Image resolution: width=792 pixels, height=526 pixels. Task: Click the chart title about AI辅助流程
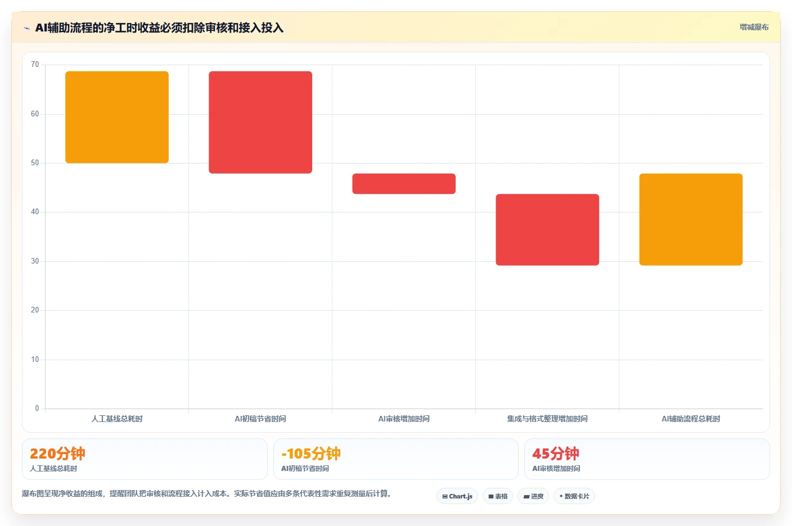pos(159,28)
